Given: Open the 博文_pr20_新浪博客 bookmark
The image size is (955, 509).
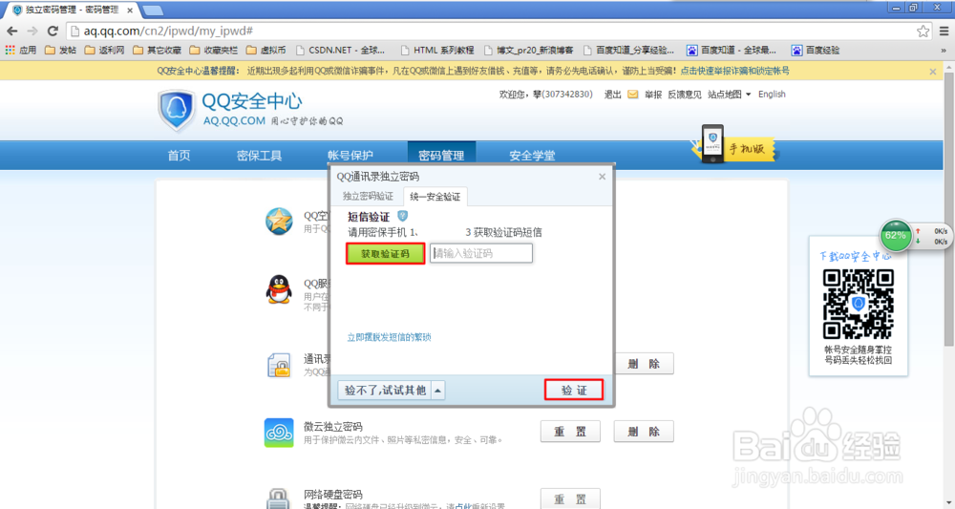Looking at the screenshot, I should (529, 50).
